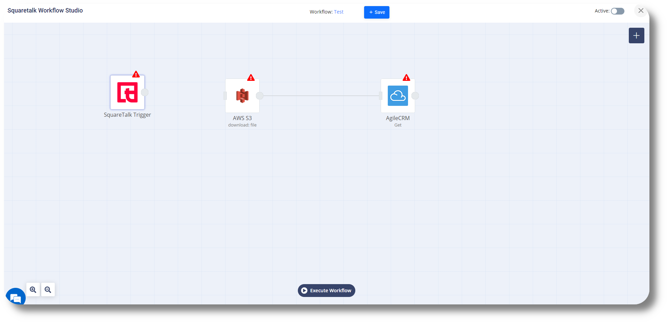Add a new node with the plus button
Viewport: 667px width, 322px height.
point(637,36)
